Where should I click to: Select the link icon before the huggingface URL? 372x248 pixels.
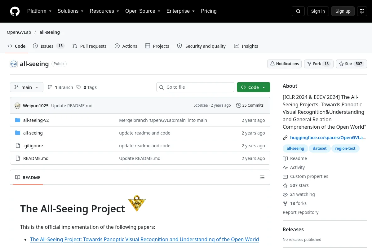pos(285,138)
